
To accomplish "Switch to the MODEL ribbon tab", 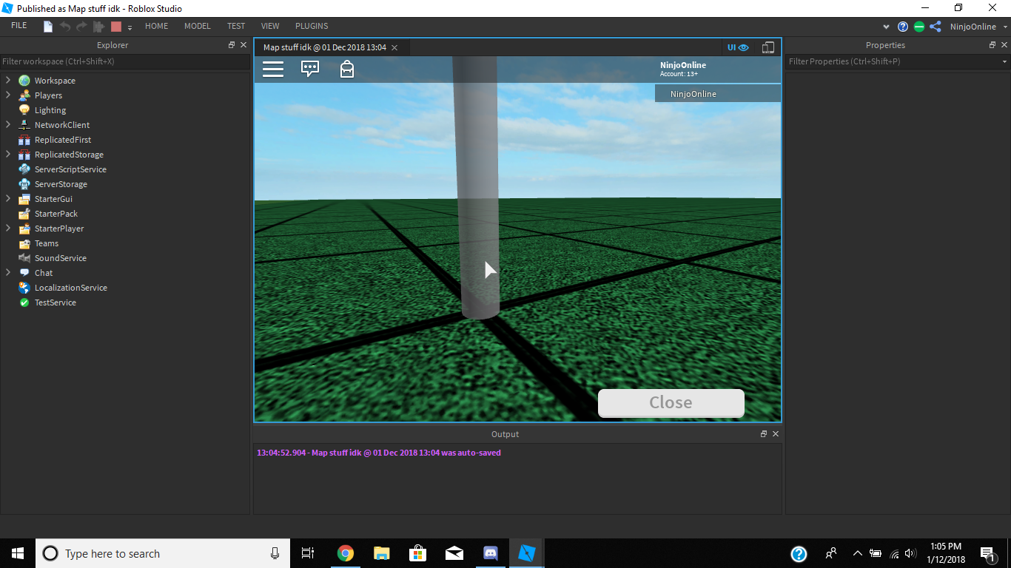I will tap(198, 26).
